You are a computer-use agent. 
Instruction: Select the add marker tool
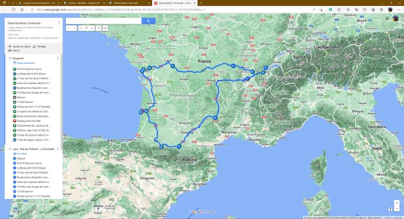pyautogui.click(x=87, y=28)
